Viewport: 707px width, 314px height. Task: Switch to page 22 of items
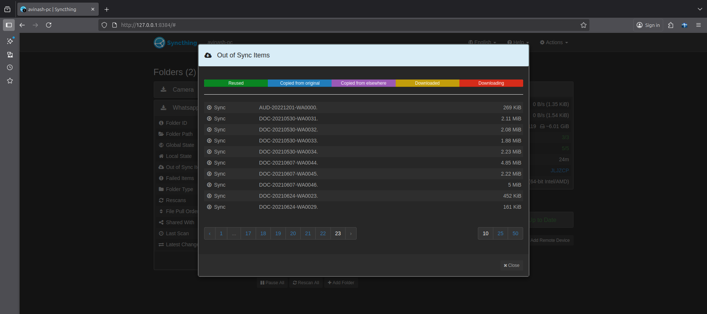coord(323,233)
